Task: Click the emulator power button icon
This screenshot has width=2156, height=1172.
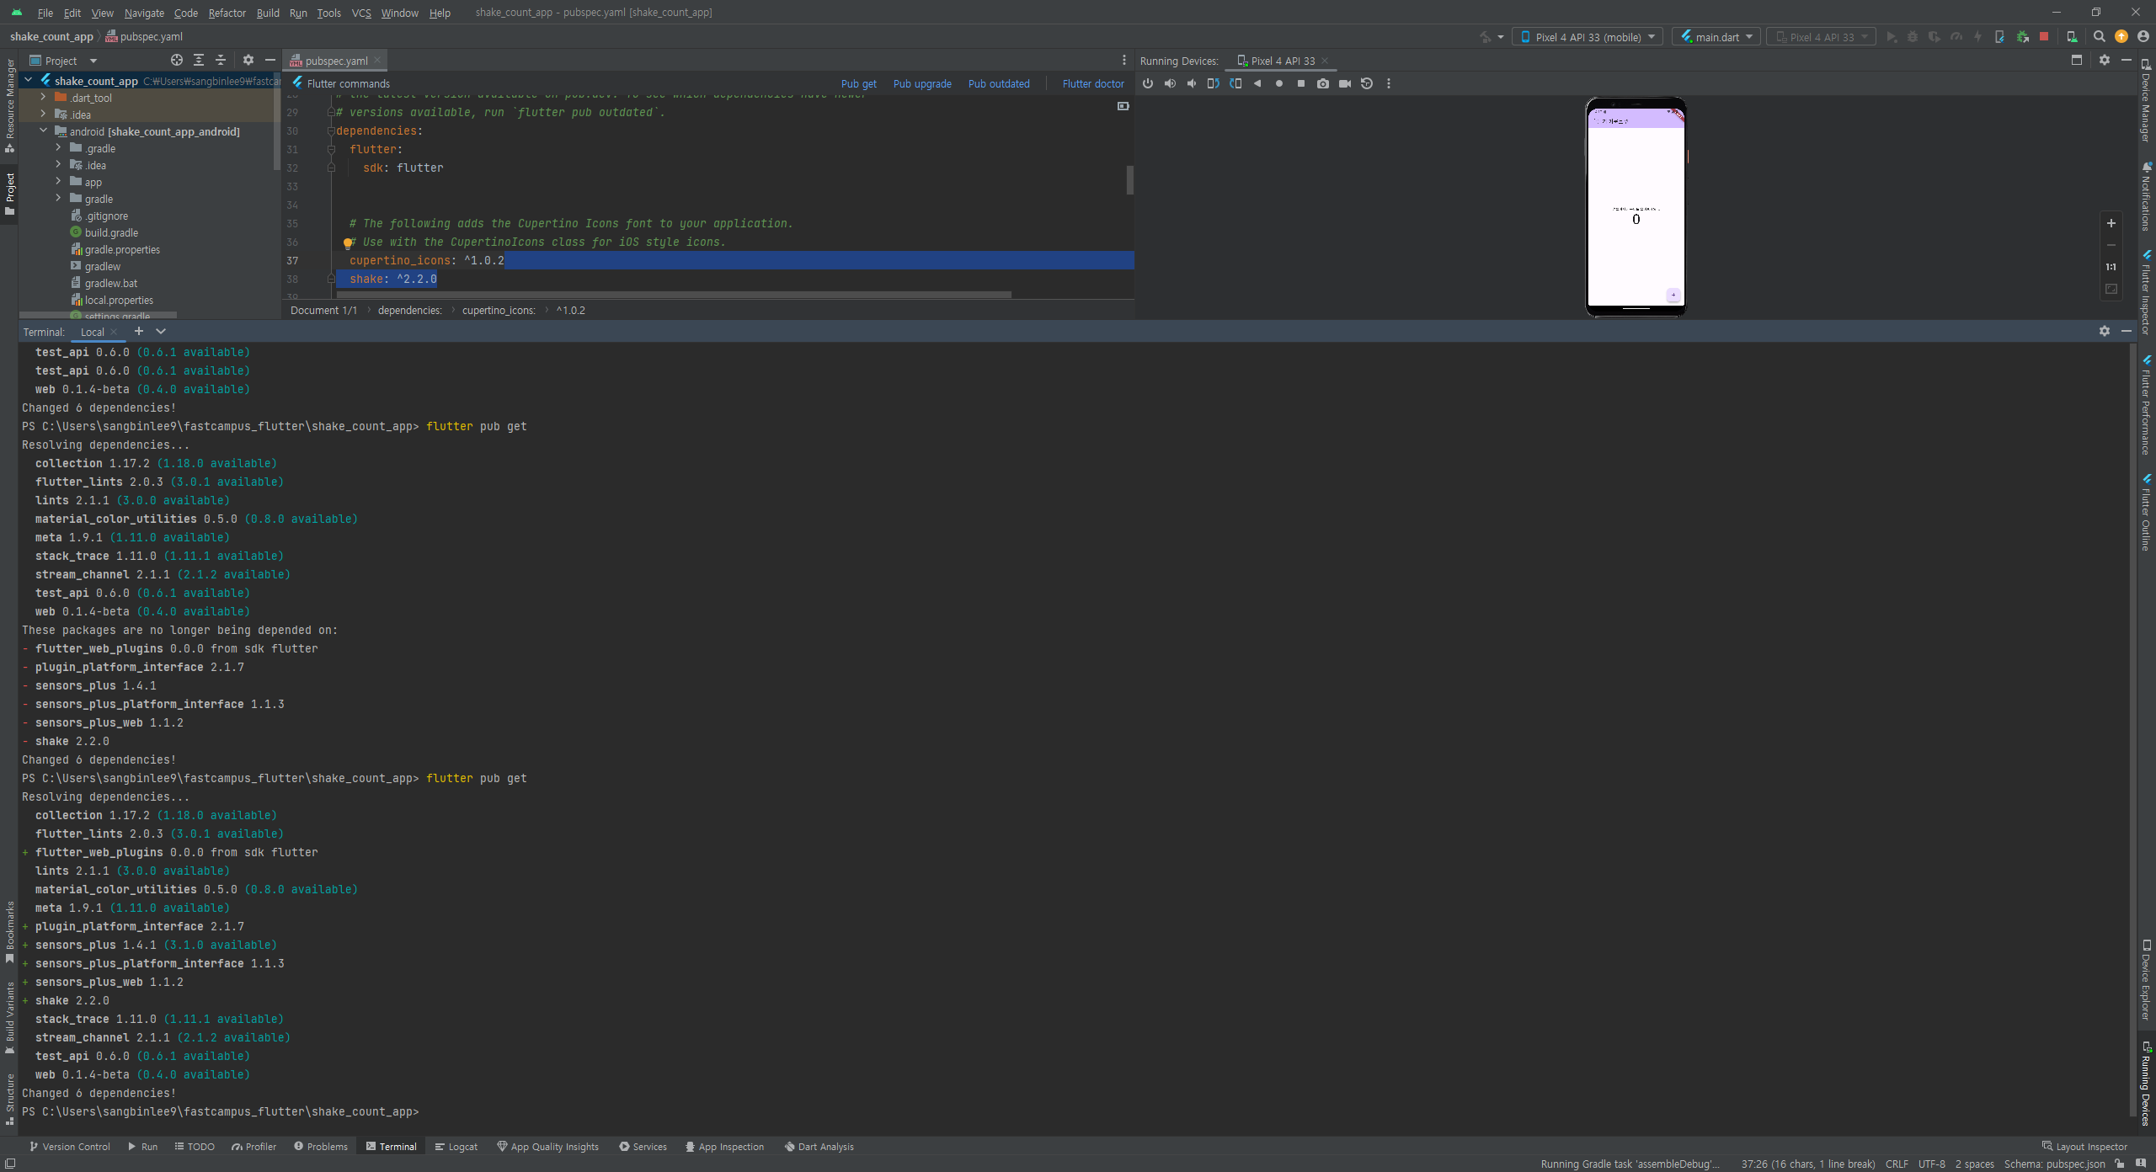Action: tap(1148, 83)
